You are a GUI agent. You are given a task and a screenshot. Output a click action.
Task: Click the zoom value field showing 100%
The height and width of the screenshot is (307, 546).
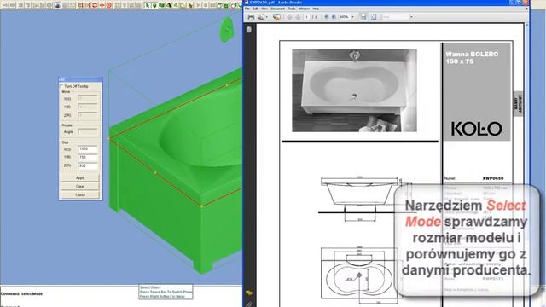(x=345, y=17)
